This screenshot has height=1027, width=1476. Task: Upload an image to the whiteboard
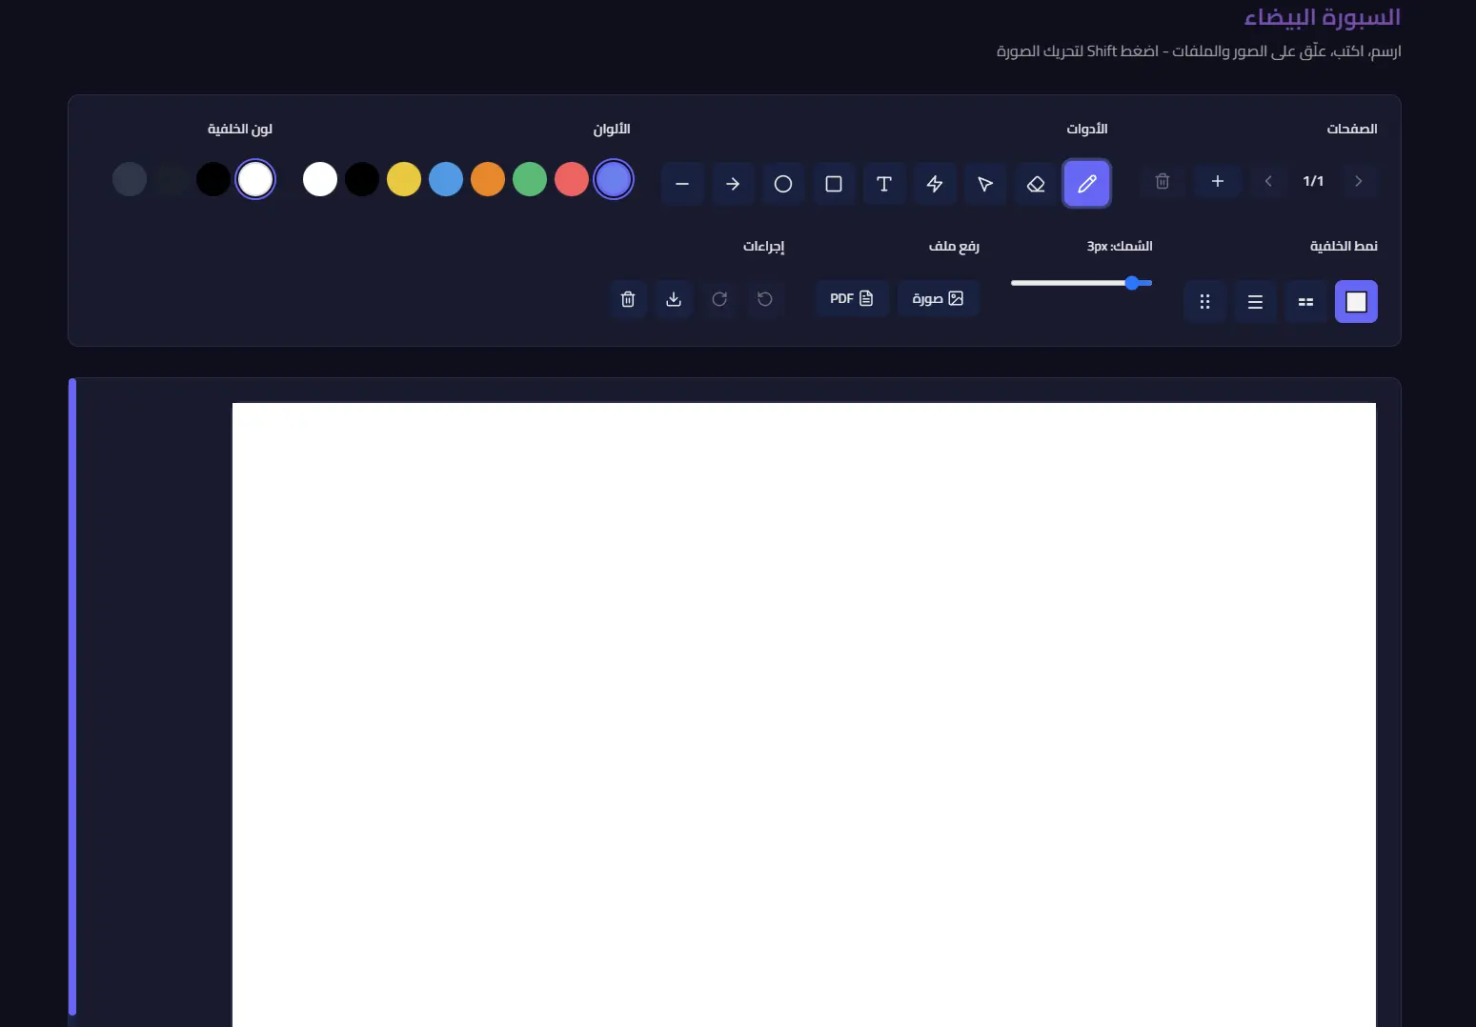tap(938, 298)
